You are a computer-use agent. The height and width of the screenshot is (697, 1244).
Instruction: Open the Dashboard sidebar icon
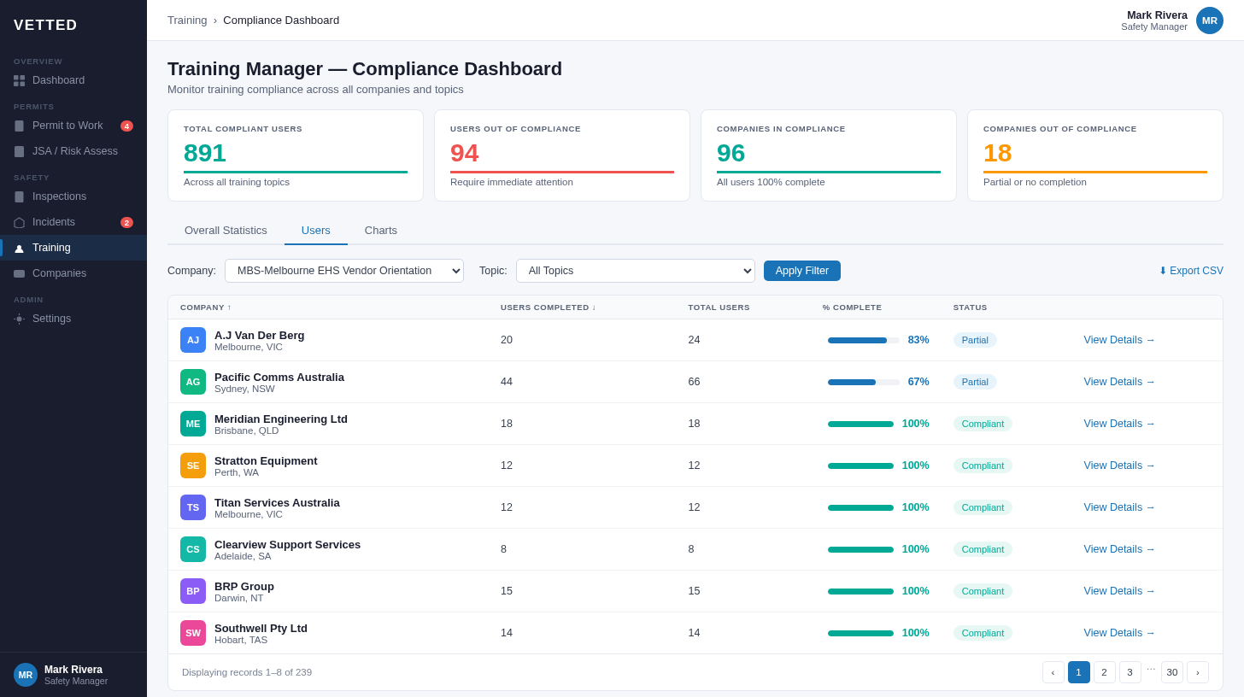click(x=19, y=79)
